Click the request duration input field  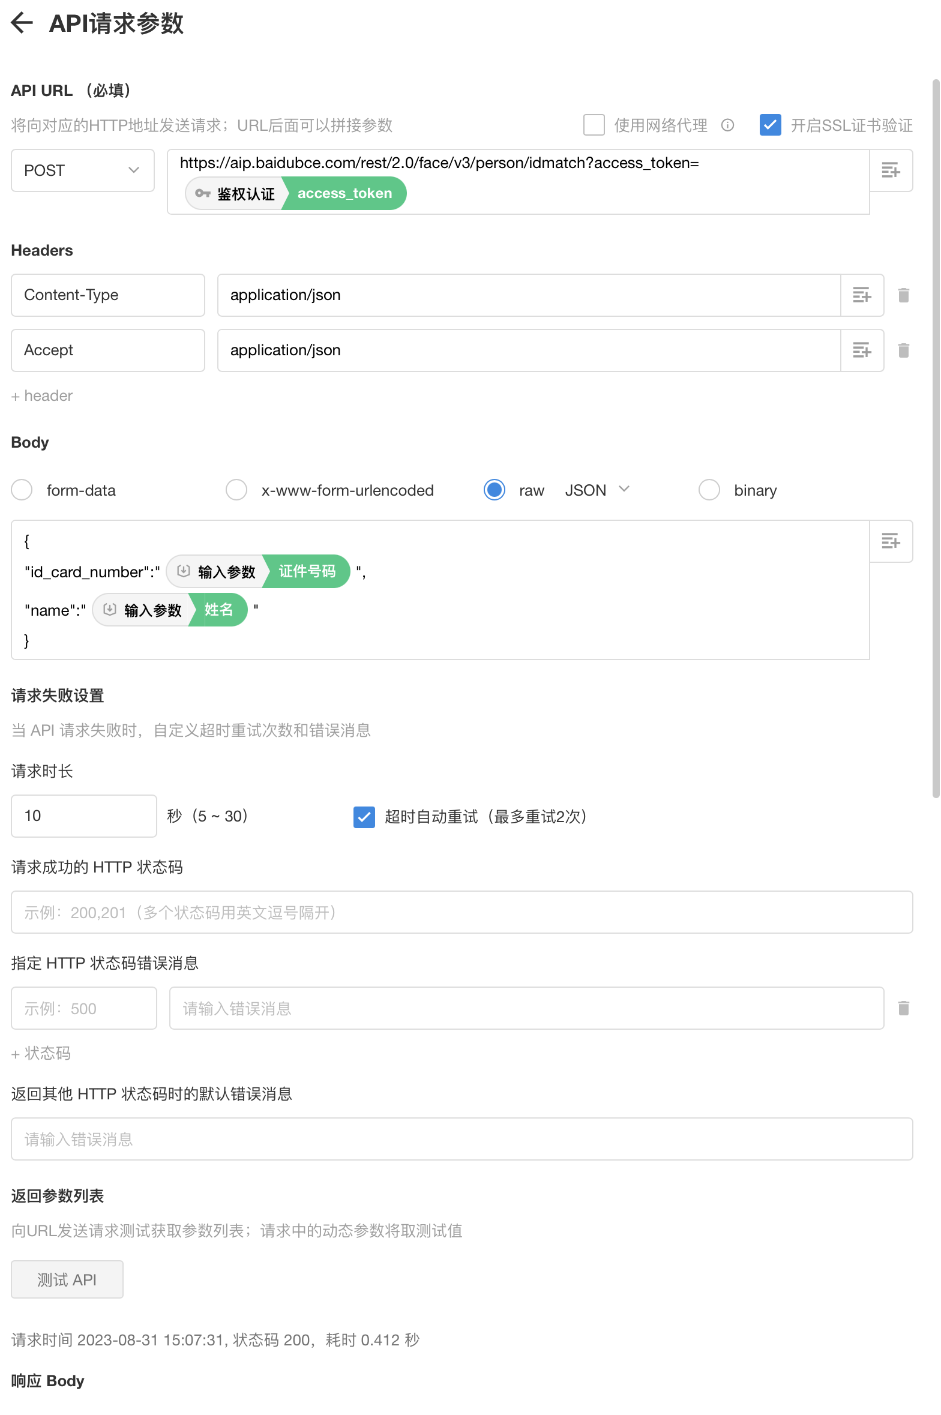pos(84,816)
